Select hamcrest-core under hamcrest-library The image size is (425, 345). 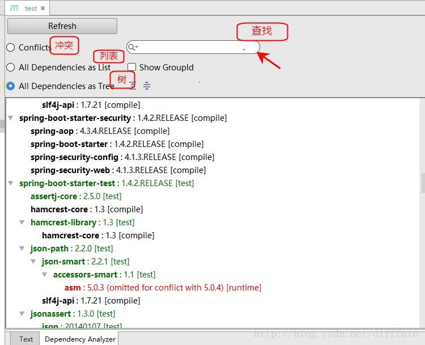98,235
